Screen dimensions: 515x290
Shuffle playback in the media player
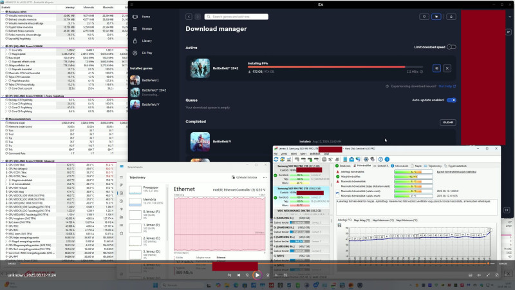point(229,275)
